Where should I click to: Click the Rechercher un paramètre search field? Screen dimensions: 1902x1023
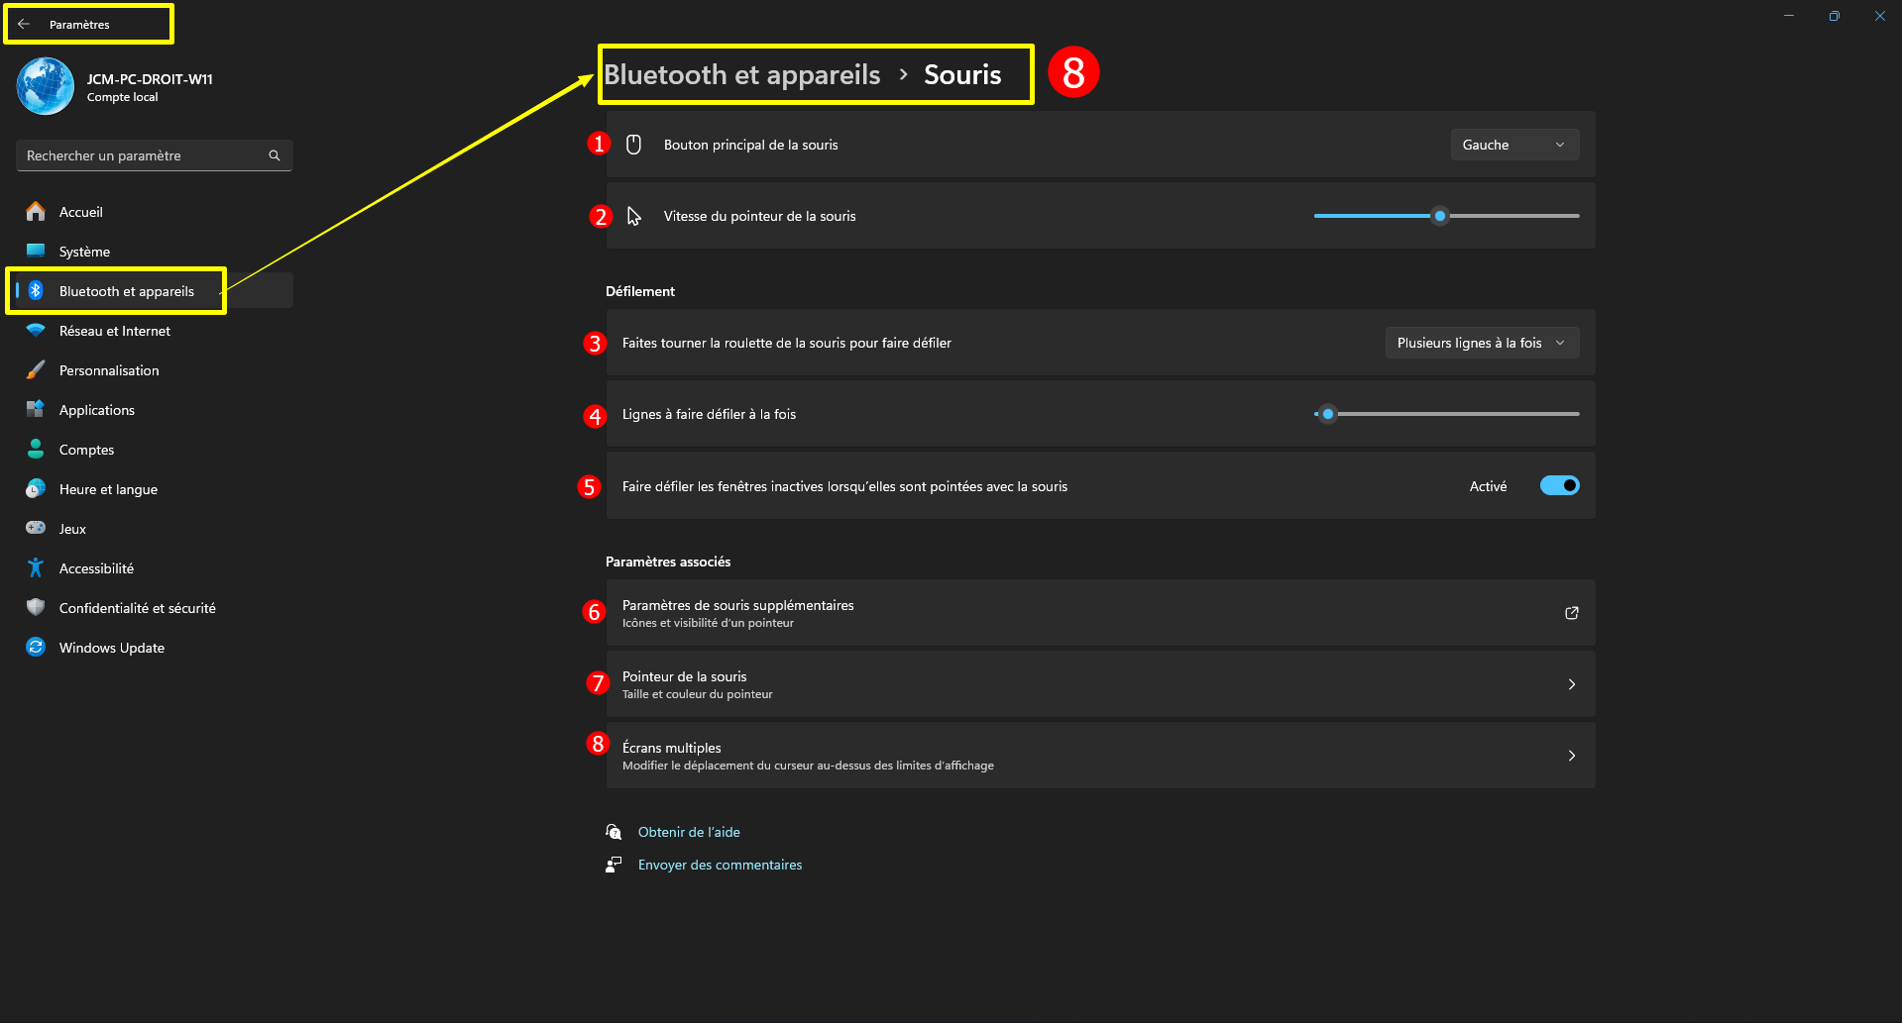click(x=144, y=155)
